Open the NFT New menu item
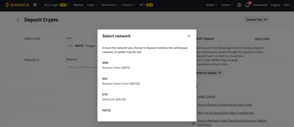This screenshot has width=294, height=127. tap(146, 5)
